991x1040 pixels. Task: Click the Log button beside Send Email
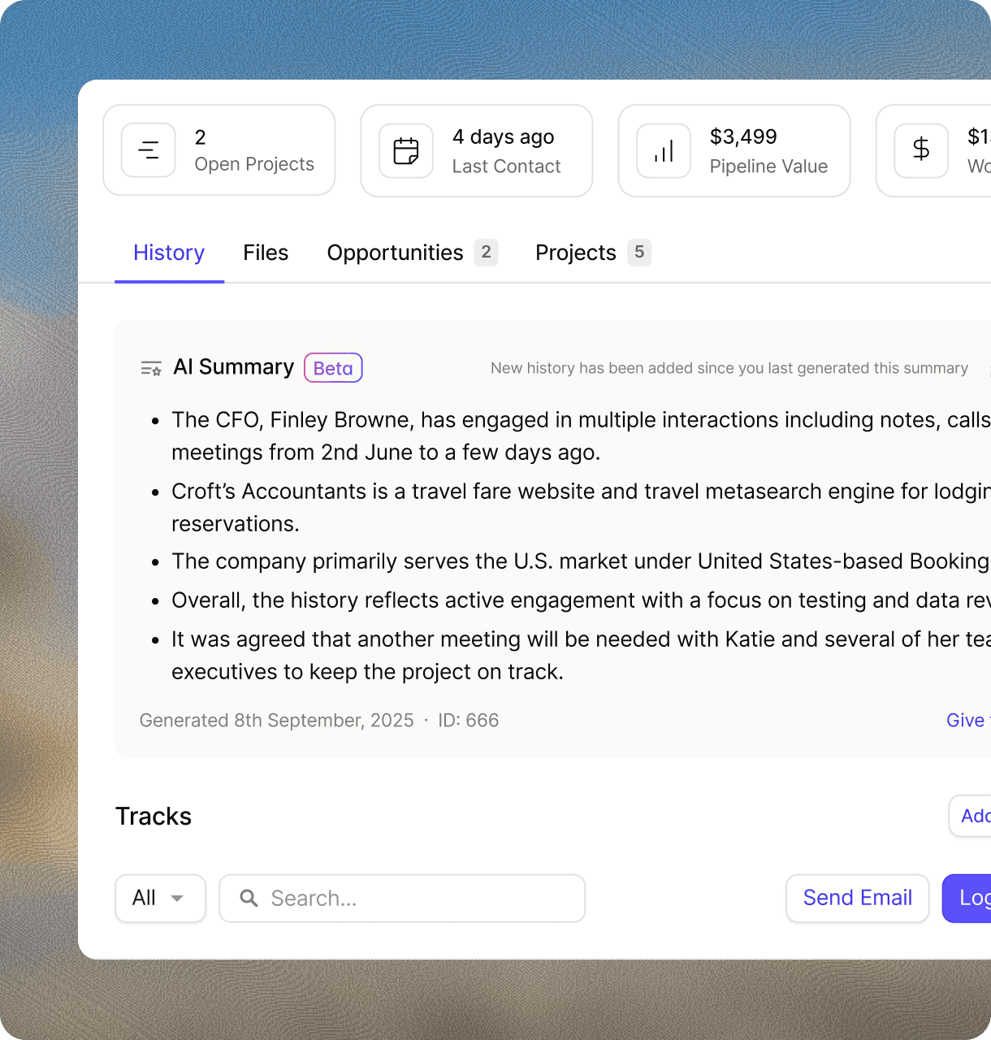972,898
